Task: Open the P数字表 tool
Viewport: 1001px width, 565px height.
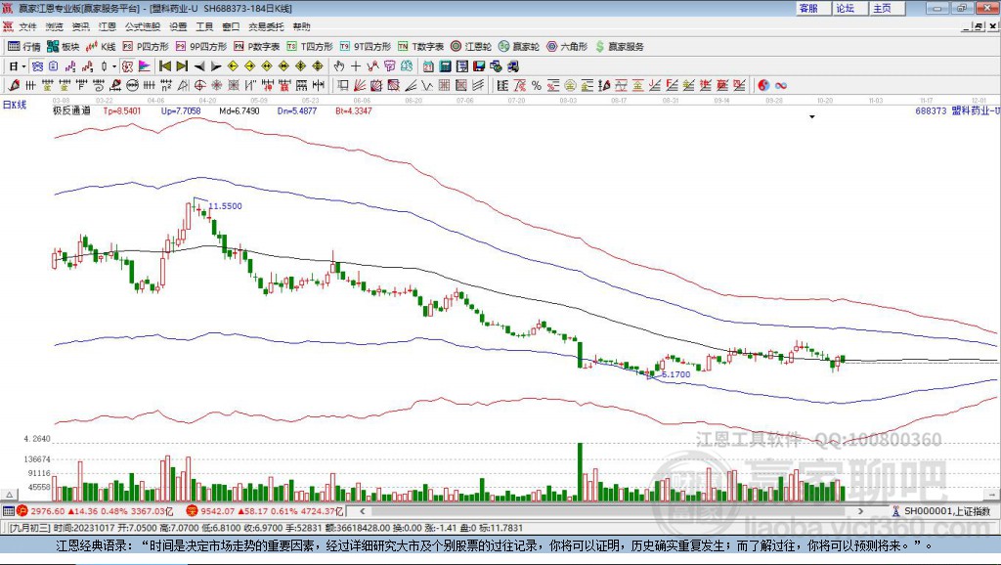Action: 257,47
